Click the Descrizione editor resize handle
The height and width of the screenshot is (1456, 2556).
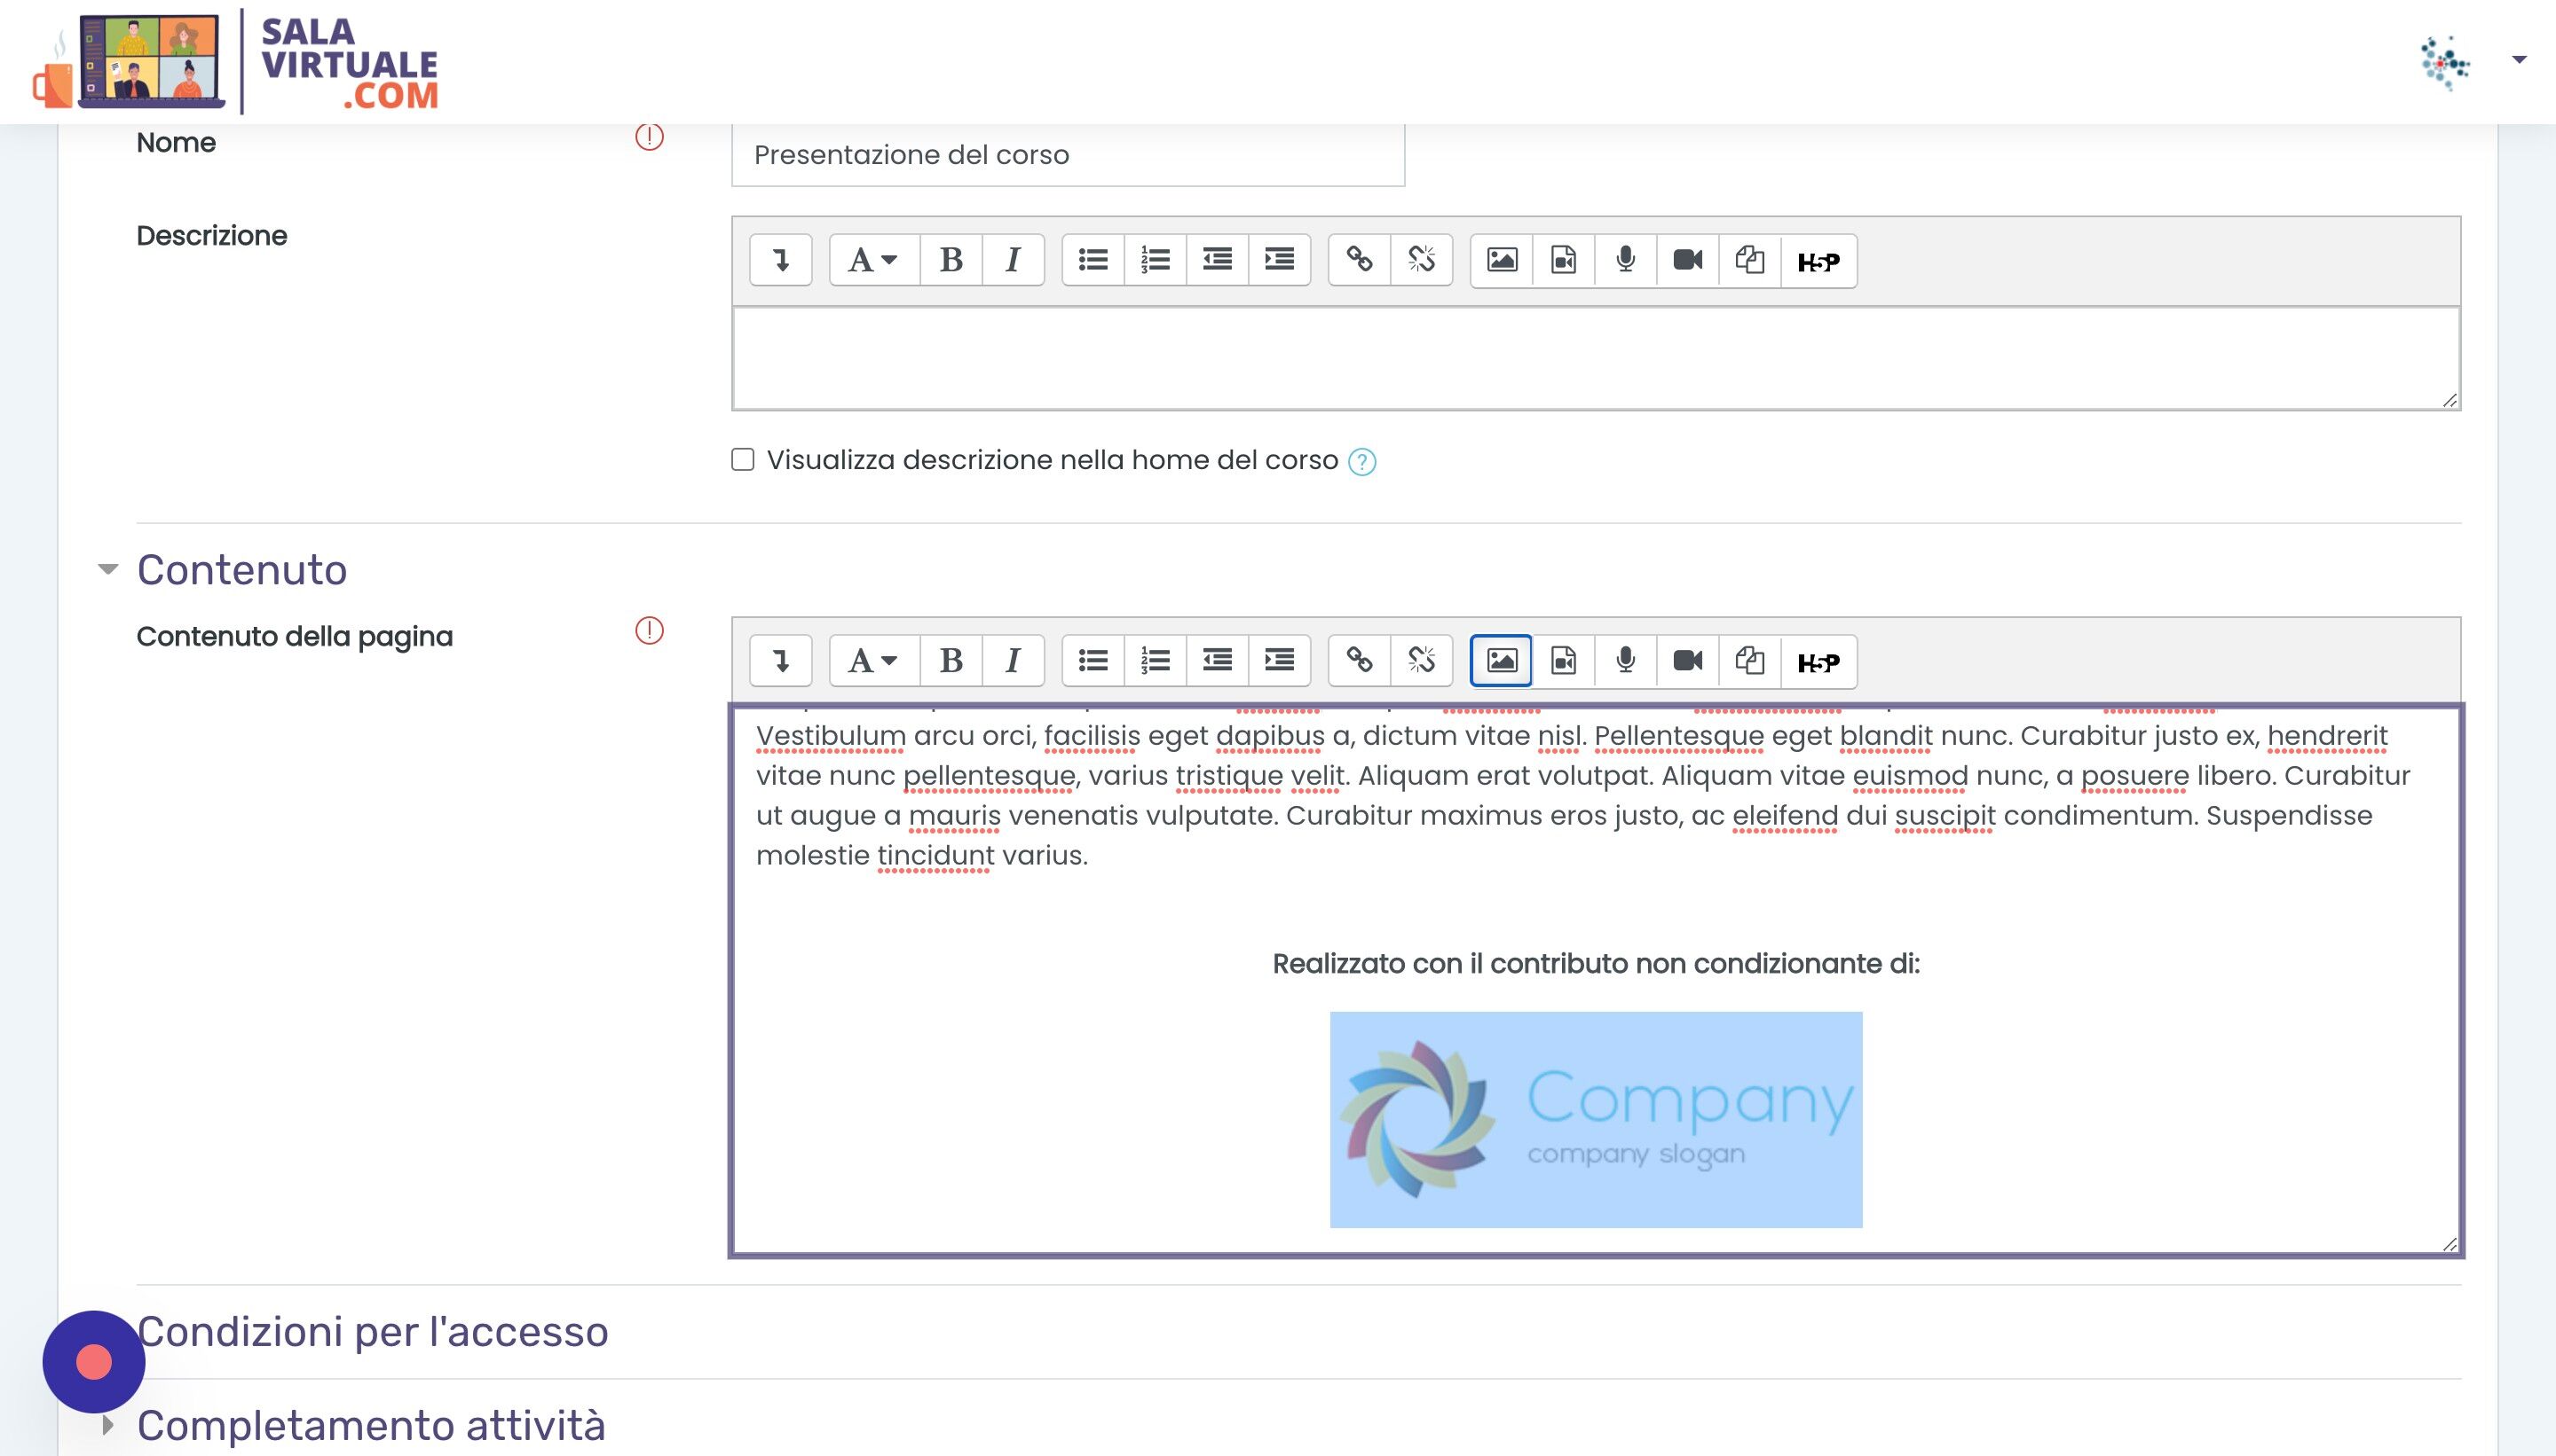(x=2449, y=400)
